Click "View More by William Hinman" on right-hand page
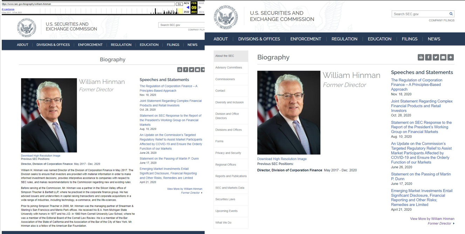The image size is (465, 234). click(x=432, y=219)
